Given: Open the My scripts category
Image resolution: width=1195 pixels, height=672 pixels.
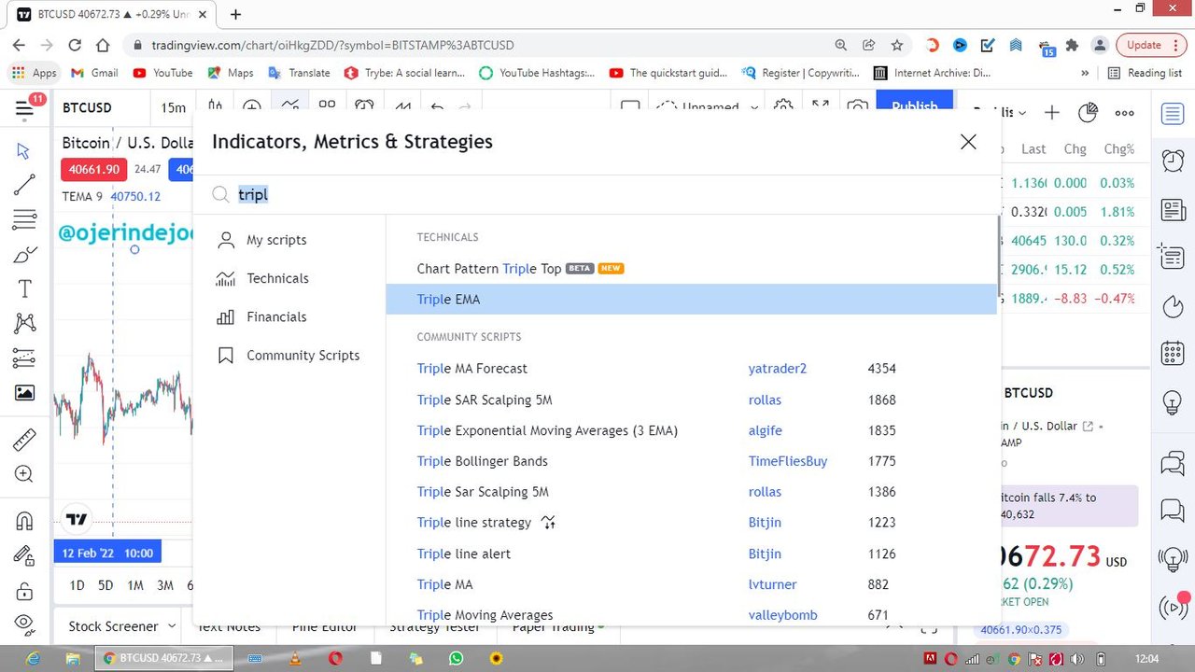Looking at the screenshot, I should pyautogui.click(x=276, y=240).
